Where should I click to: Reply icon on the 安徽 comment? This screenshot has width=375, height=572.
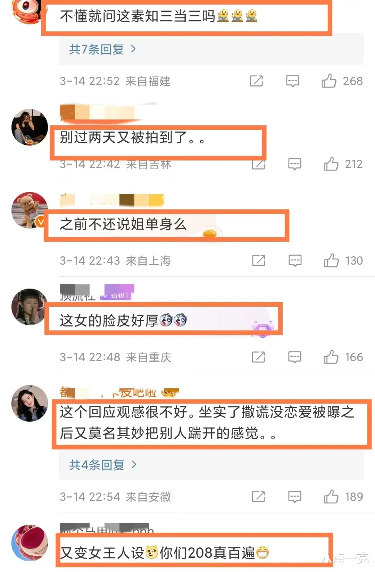[x=294, y=497]
